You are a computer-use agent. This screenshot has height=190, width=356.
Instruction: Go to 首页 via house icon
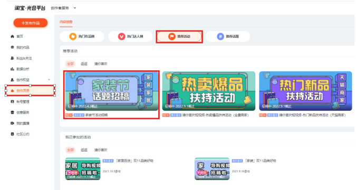17,36
